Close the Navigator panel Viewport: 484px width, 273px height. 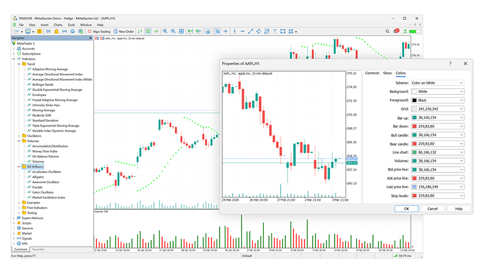(x=91, y=38)
